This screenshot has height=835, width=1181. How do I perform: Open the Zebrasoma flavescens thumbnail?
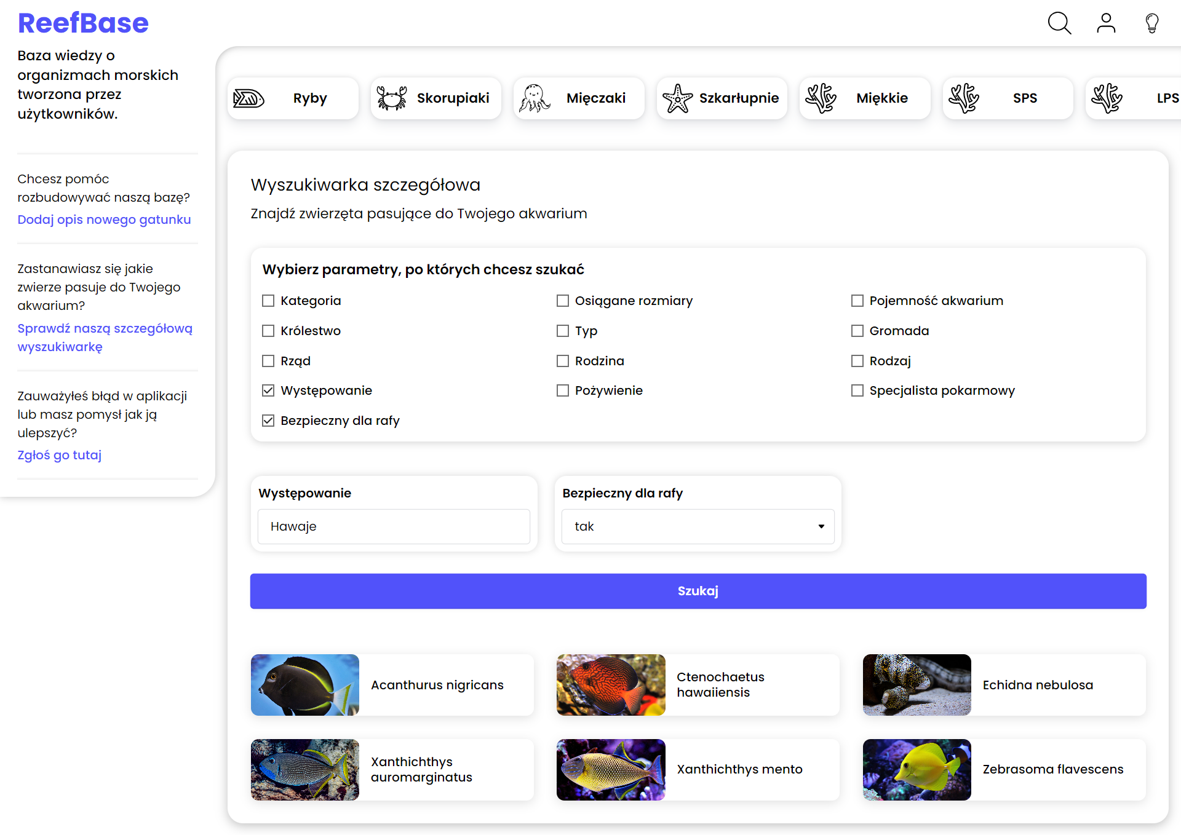click(x=917, y=769)
